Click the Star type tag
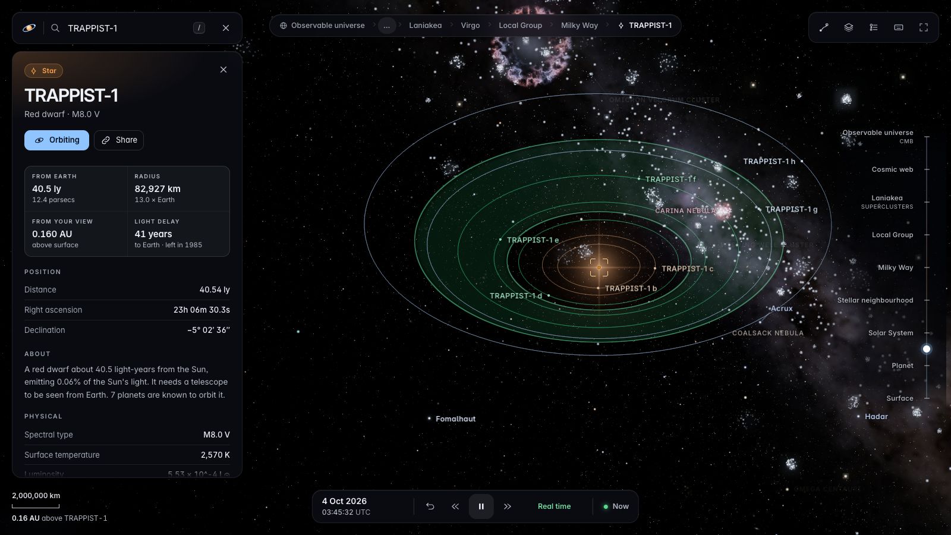 tap(43, 71)
